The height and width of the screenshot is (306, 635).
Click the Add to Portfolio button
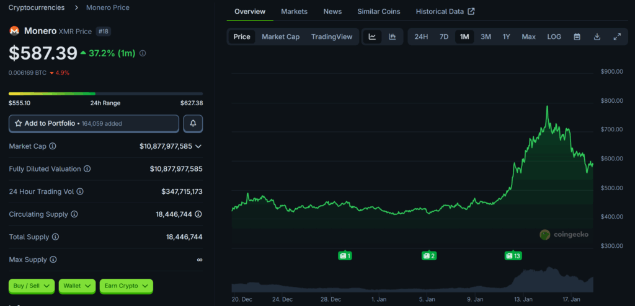click(x=94, y=123)
